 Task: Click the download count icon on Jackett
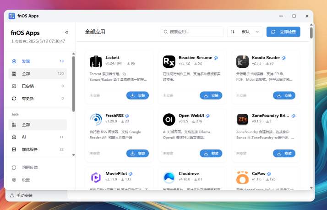point(129,63)
